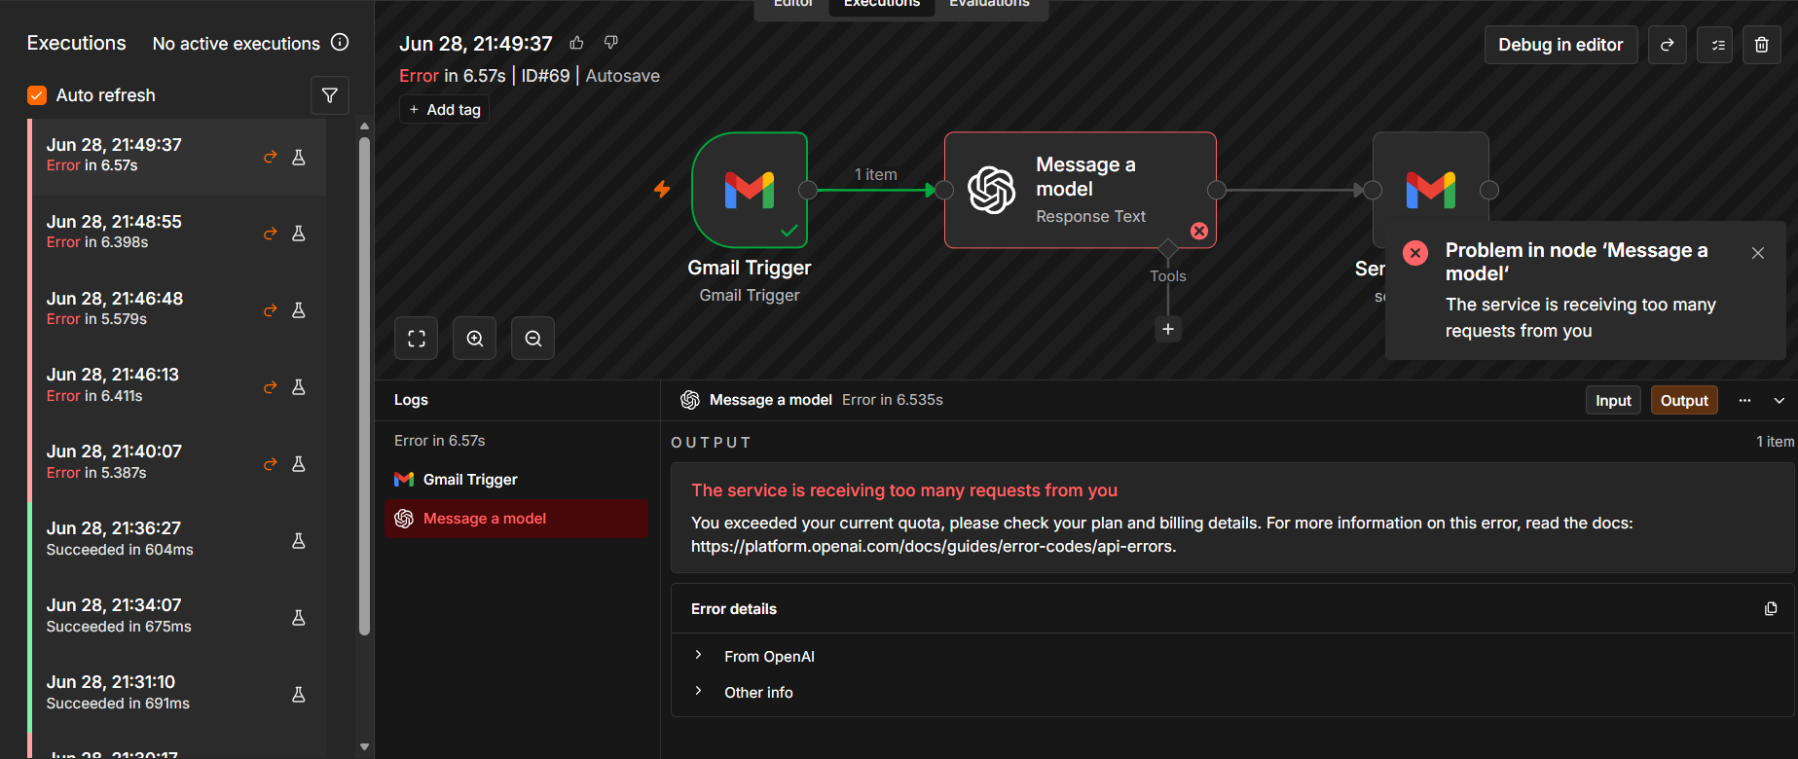Screen dimensions: 1798x759
Task: Zoom in on the workflow canvas
Action: (x=475, y=339)
